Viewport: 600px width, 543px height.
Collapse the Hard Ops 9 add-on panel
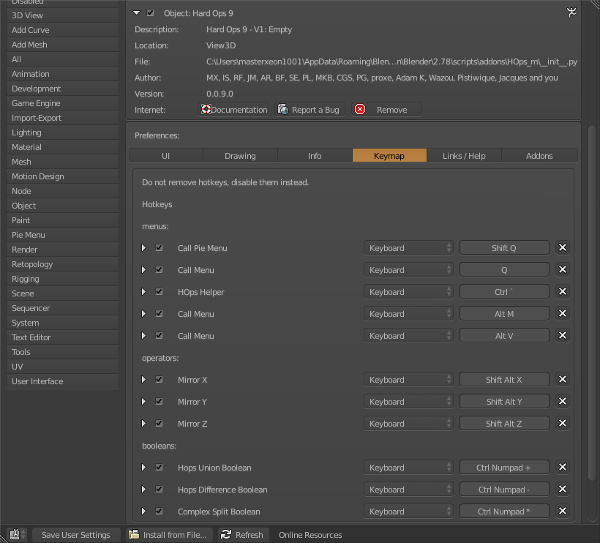137,13
